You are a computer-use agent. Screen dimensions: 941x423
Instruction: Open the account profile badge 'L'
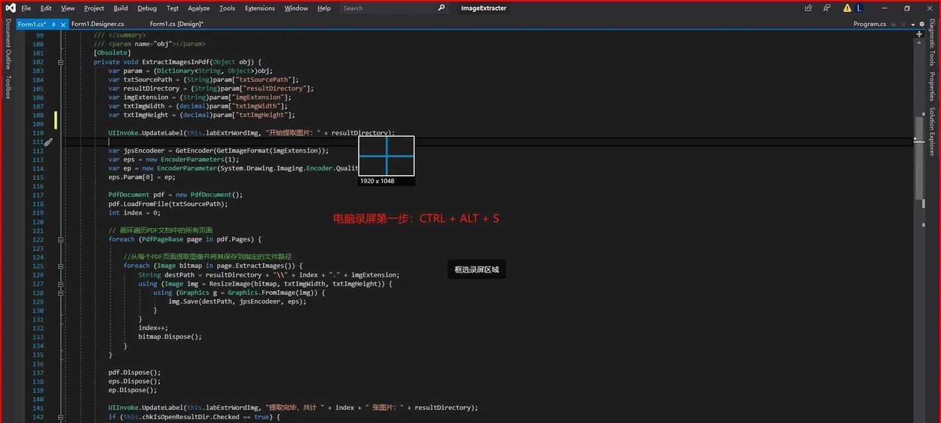(x=859, y=8)
